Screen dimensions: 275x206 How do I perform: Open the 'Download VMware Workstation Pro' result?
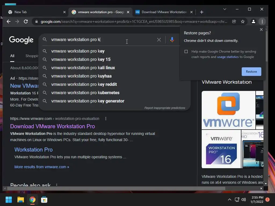click(x=52, y=126)
